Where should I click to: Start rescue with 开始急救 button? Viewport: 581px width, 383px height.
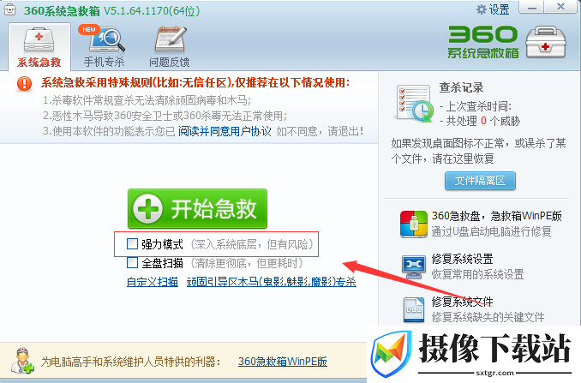[197, 208]
